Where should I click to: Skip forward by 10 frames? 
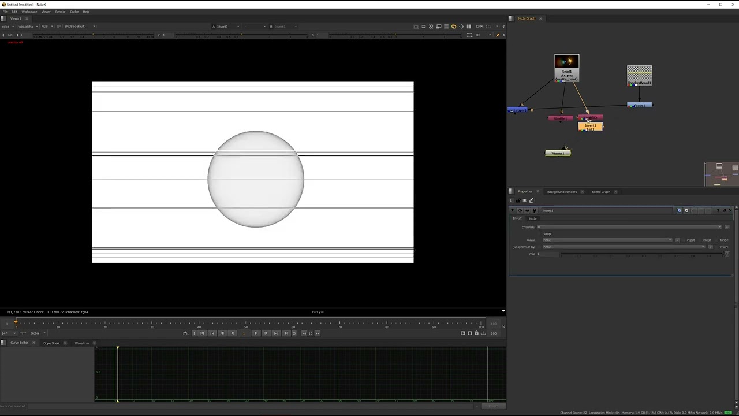pyautogui.click(x=317, y=333)
